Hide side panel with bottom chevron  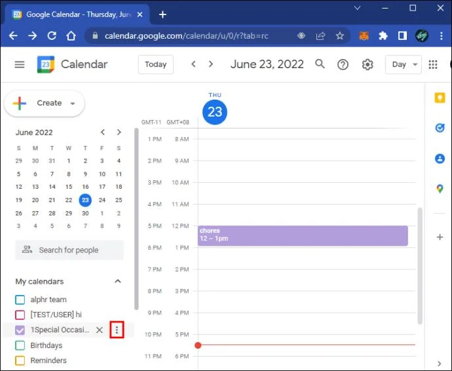[439, 363]
